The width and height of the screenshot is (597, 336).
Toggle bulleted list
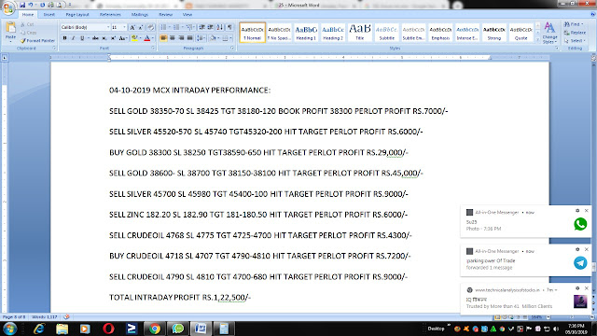coord(163,27)
